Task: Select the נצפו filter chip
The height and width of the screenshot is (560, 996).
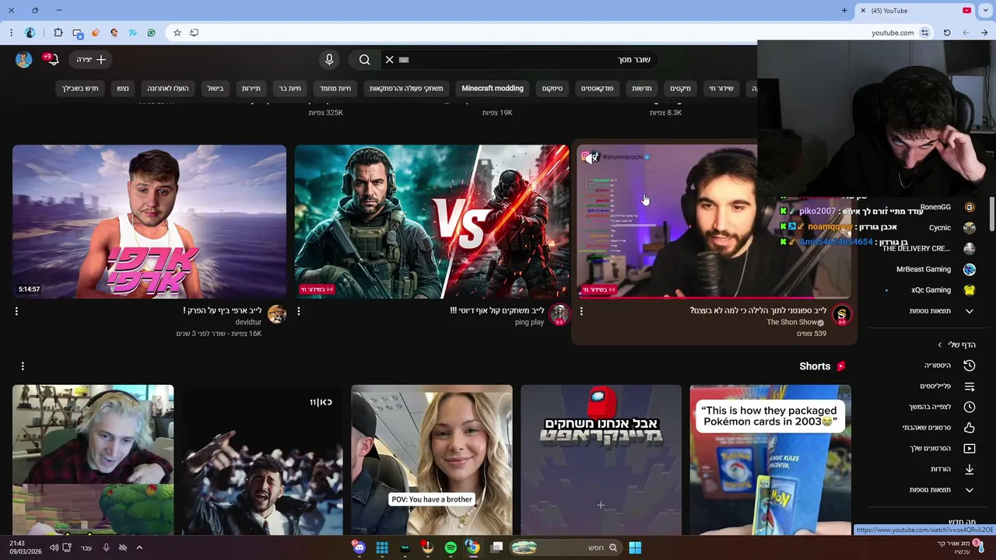Action: 123,89
